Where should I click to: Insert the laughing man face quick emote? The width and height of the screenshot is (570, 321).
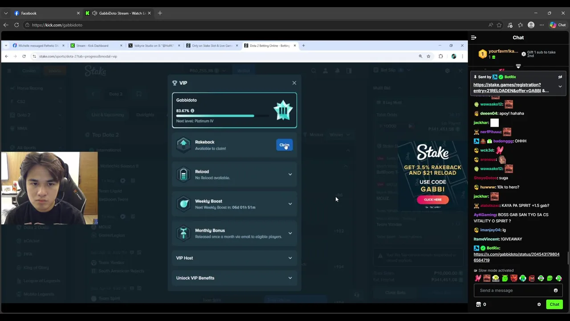487,279
